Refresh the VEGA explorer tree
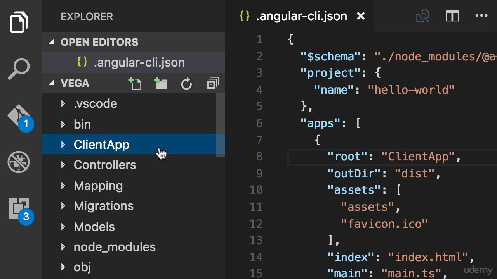Image resolution: width=497 pixels, height=279 pixels. pos(186,84)
